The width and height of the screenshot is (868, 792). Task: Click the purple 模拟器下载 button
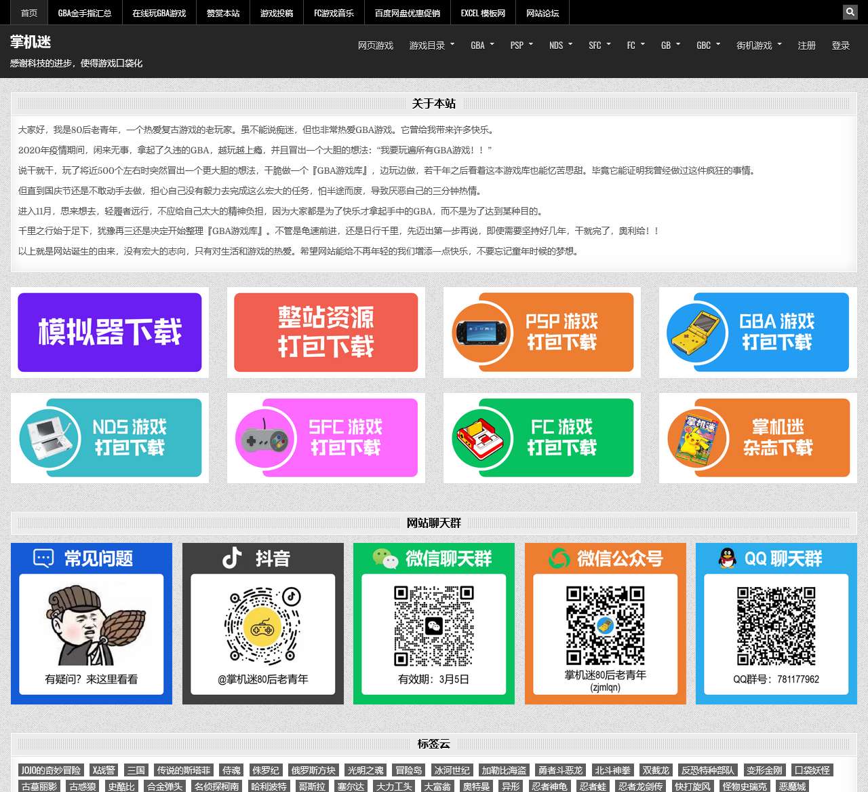click(x=110, y=333)
